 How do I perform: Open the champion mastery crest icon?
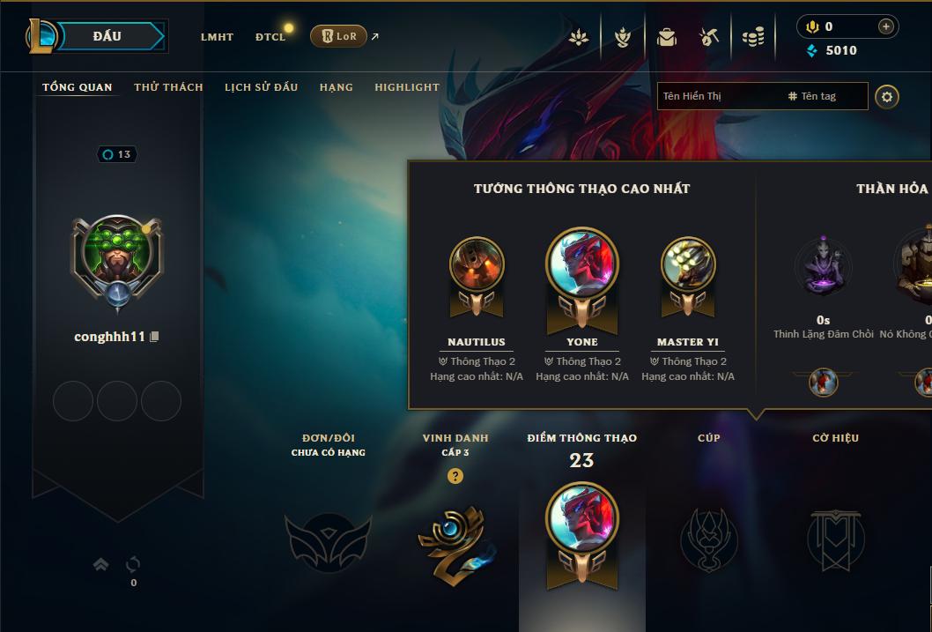pos(622,38)
